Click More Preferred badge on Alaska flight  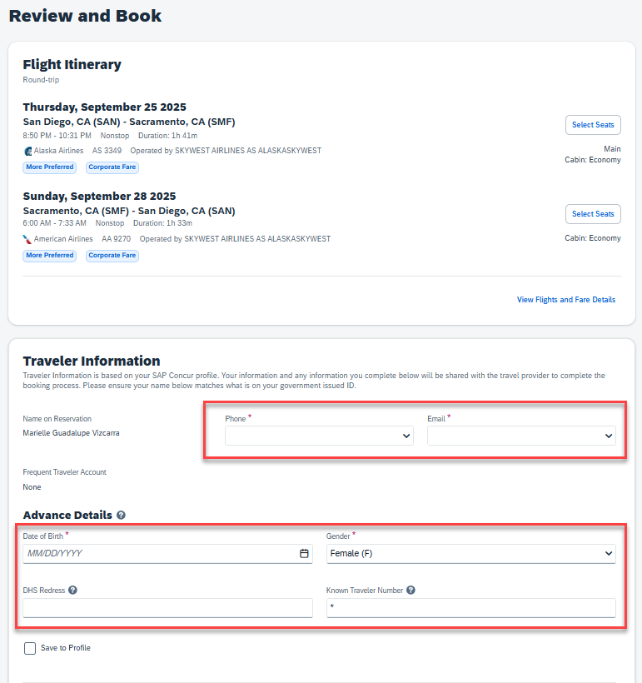coord(50,167)
